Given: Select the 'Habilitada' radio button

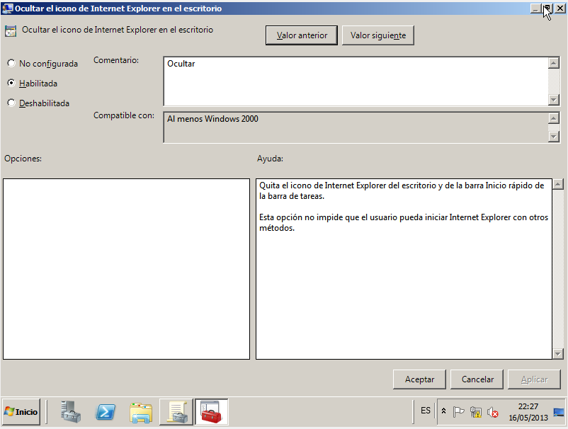Looking at the screenshot, I should point(11,84).
